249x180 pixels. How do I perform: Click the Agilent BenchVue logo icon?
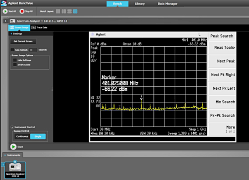(x=4, y=3)
